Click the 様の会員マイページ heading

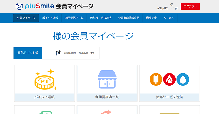point(93,36)
